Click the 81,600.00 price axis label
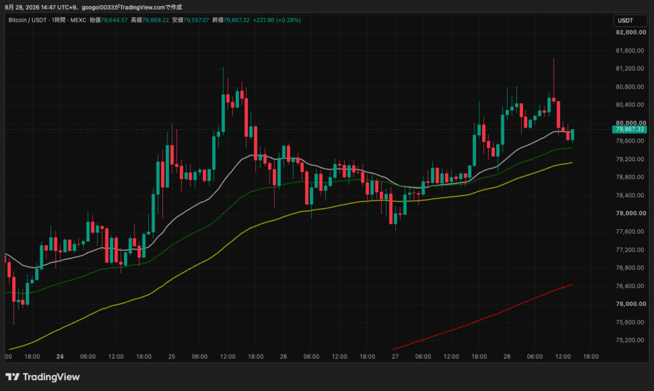The width and height of the screenshot is (654, 391). coord(630,50)
